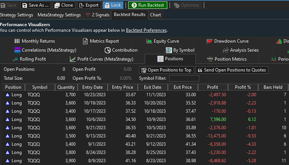289x165 pixels.
Task: Click the Save As toolbar button
Action: [36, 5]
